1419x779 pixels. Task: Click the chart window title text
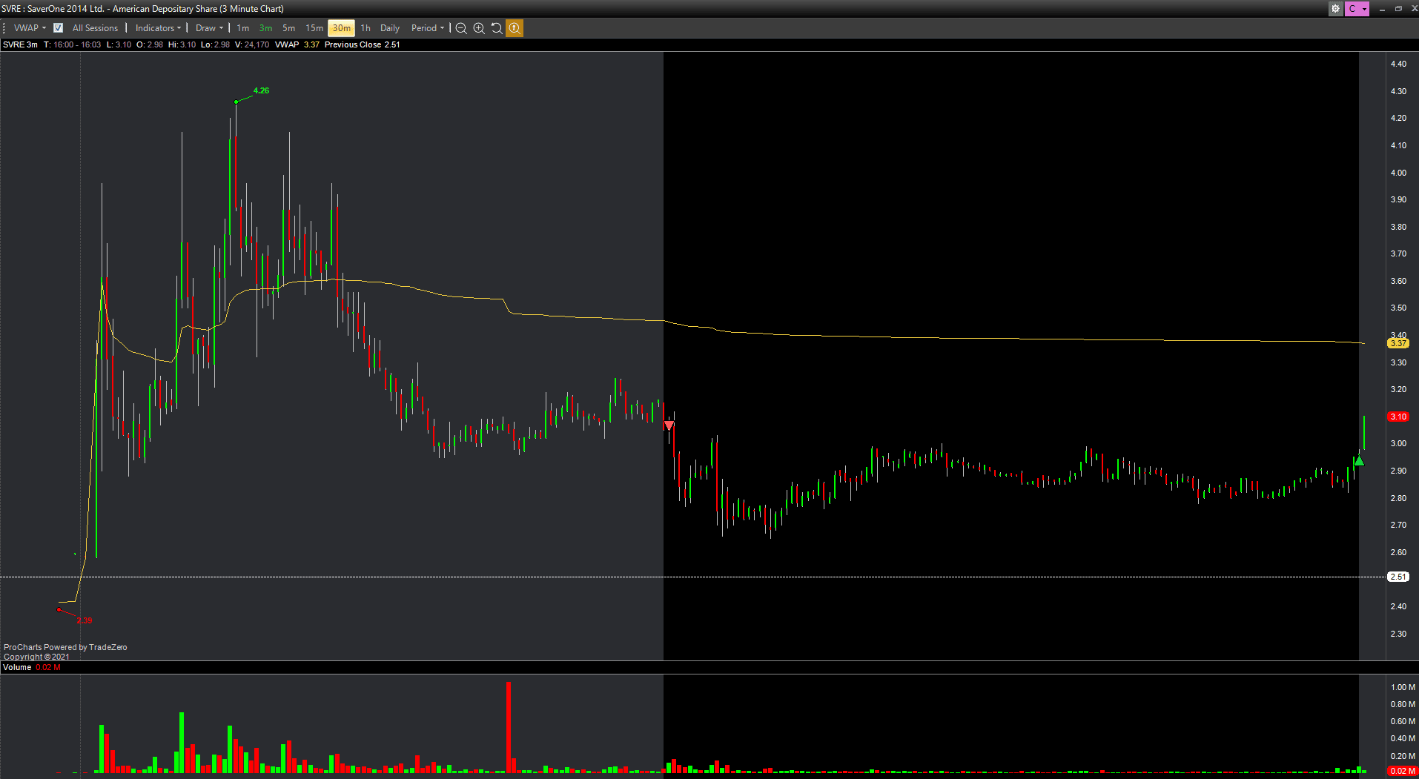click(x=142, y=9)
